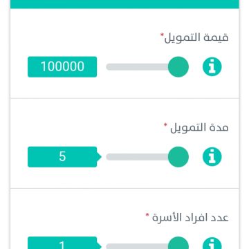This screenshot has width=249, height=249.
Task: Select the 100000 financing value box
Action: coord(62,67)
